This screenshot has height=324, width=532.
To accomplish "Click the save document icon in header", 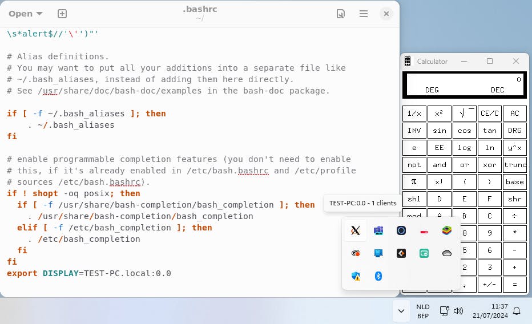I will tap(341, 14).
